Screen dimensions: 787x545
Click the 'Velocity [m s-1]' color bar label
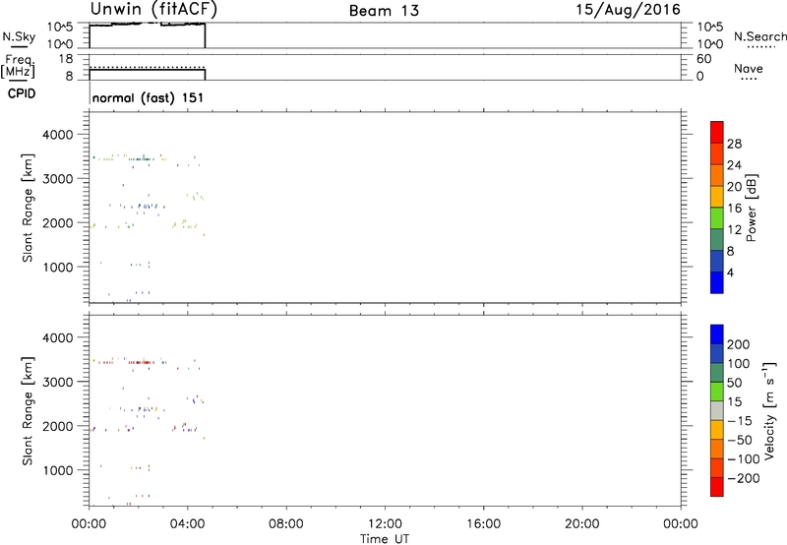[769, 410]
